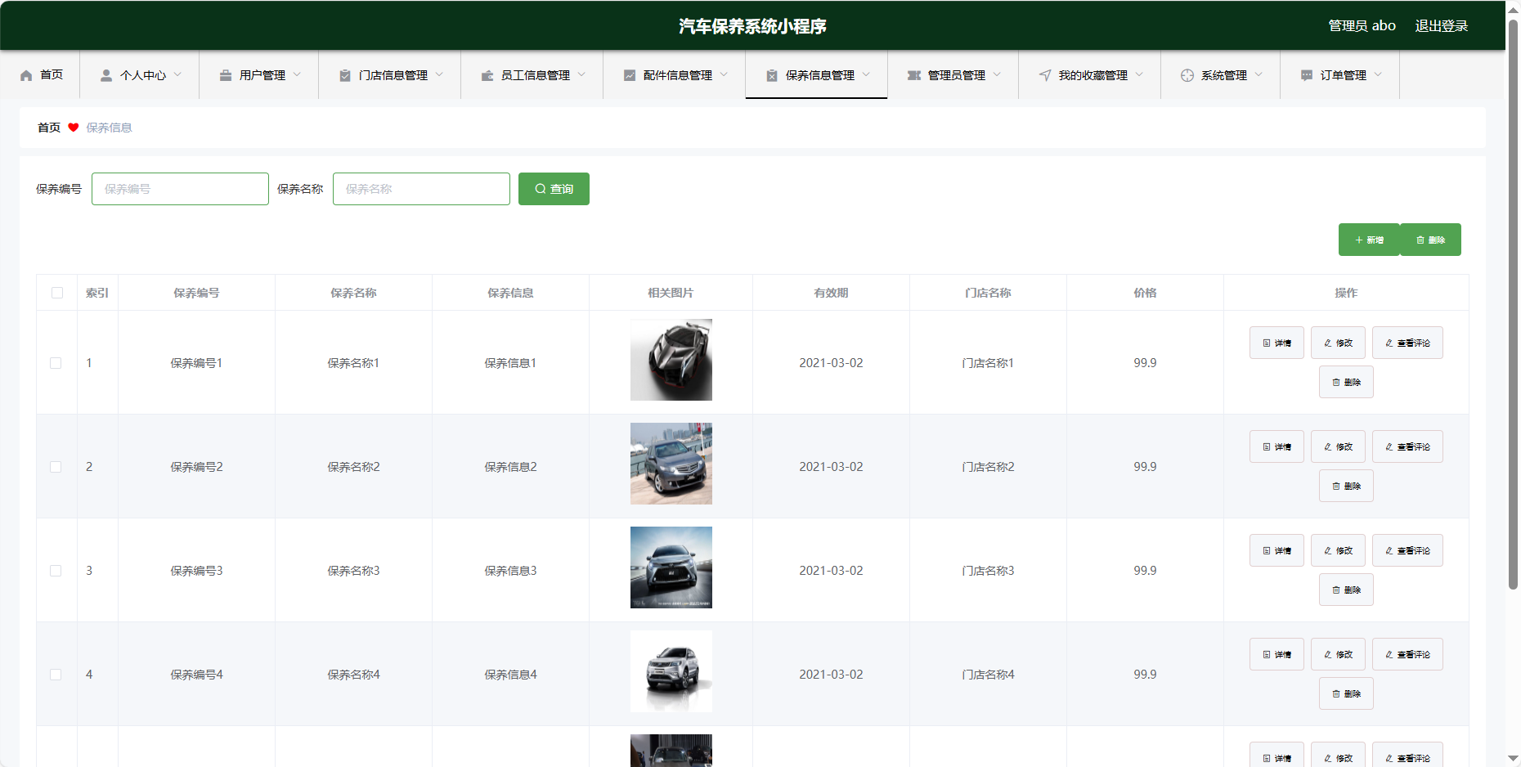Click 查看评论 button for 保养编号3

1407,550
